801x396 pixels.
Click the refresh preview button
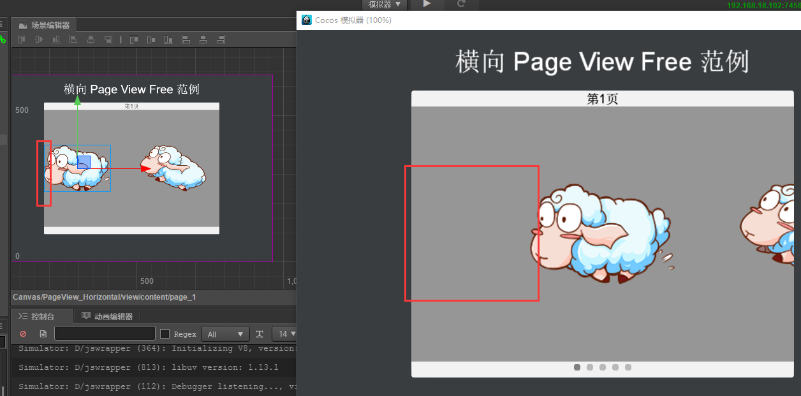pos(461,4)
